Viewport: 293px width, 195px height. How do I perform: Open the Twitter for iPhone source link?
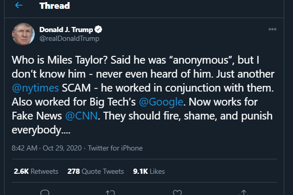pos(115,148)
